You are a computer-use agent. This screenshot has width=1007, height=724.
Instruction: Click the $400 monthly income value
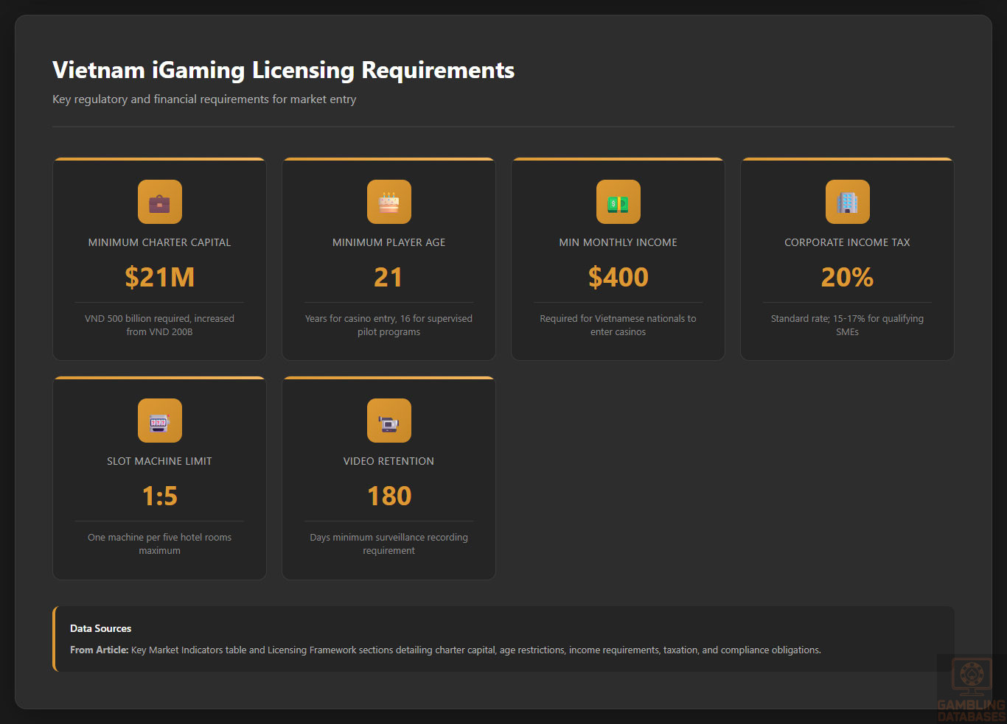[x=618, y=277]
